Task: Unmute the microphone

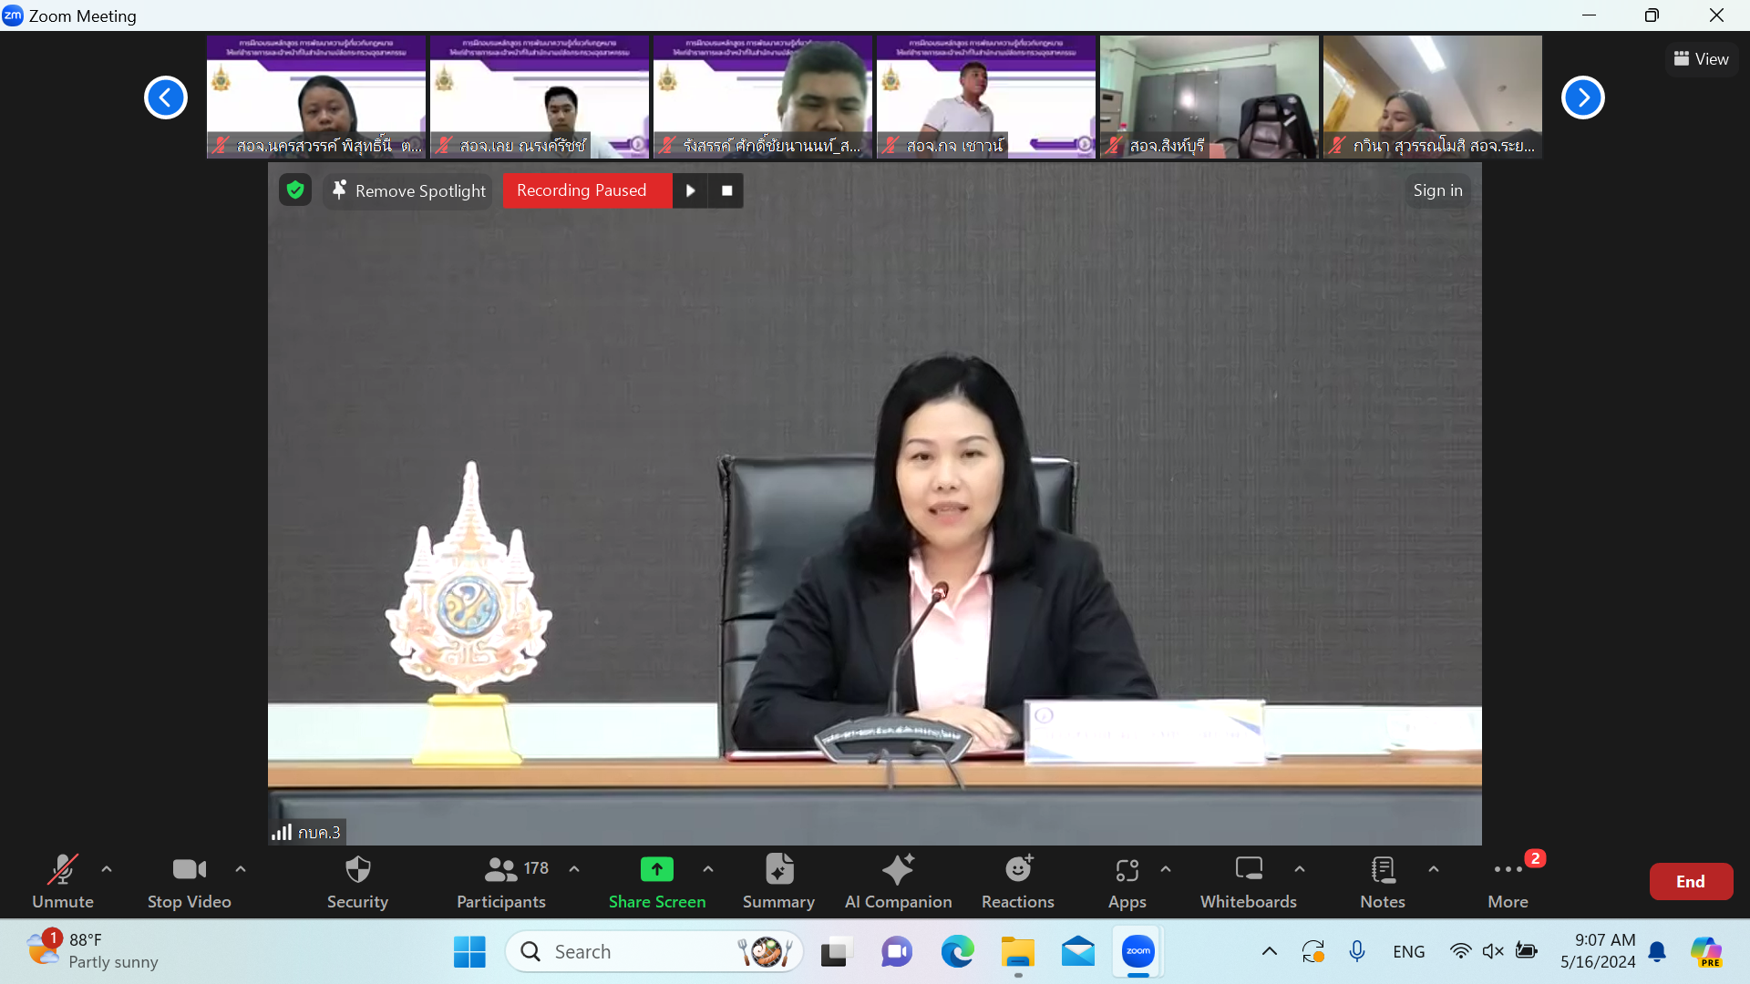Action: (x=62, y=880)
